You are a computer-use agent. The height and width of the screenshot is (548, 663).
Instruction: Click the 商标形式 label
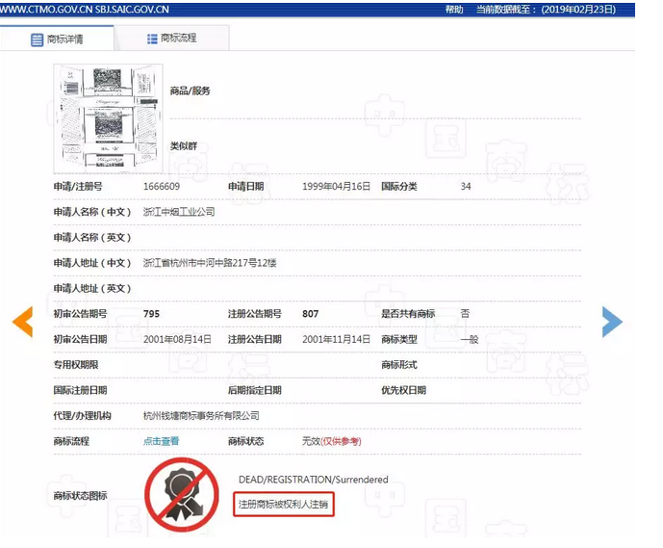(x=399, y=364)
